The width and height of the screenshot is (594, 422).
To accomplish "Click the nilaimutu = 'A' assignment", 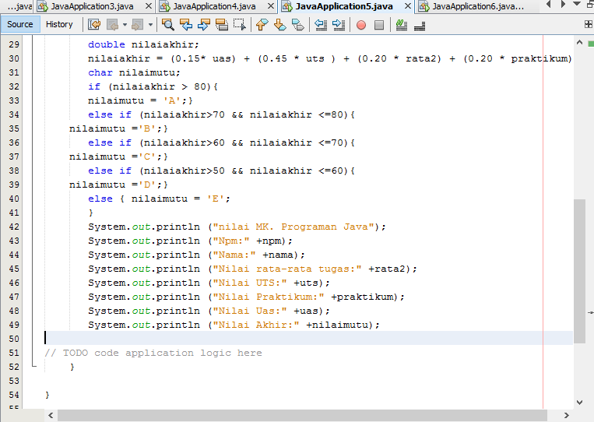I will pos(140,100).
